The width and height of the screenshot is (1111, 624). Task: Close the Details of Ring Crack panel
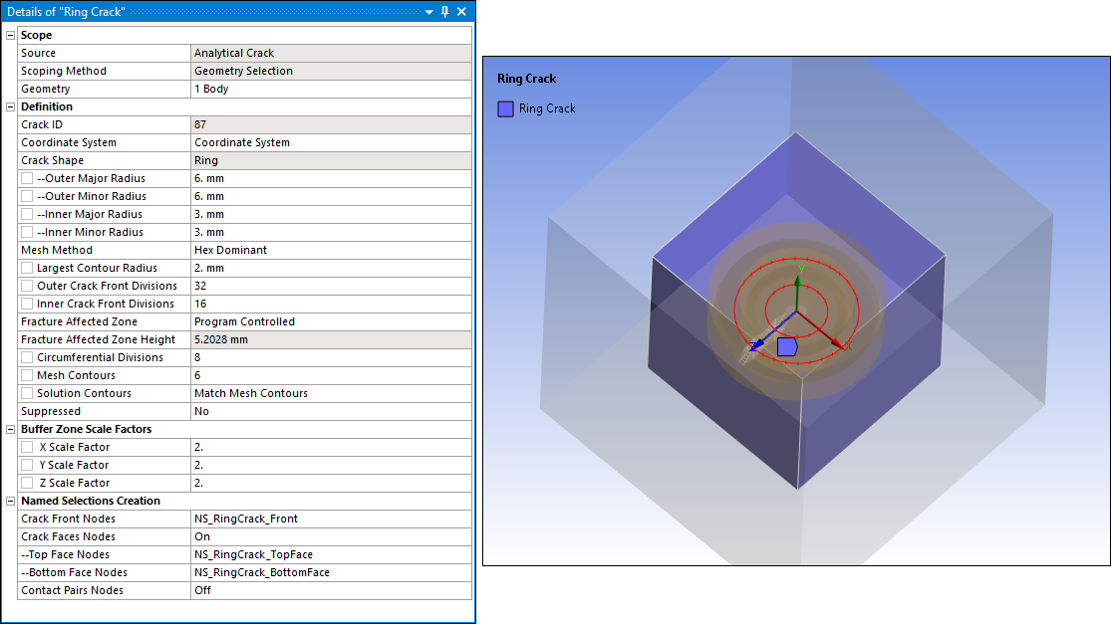tap(461, 11)
